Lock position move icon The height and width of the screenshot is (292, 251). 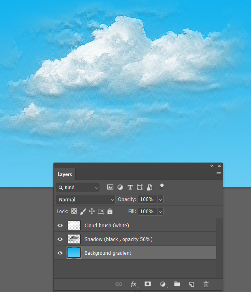92,212
